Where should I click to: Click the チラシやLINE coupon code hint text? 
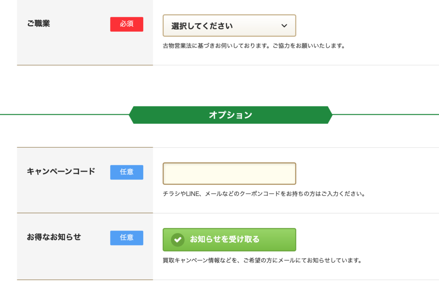click(x=264, y=194)
